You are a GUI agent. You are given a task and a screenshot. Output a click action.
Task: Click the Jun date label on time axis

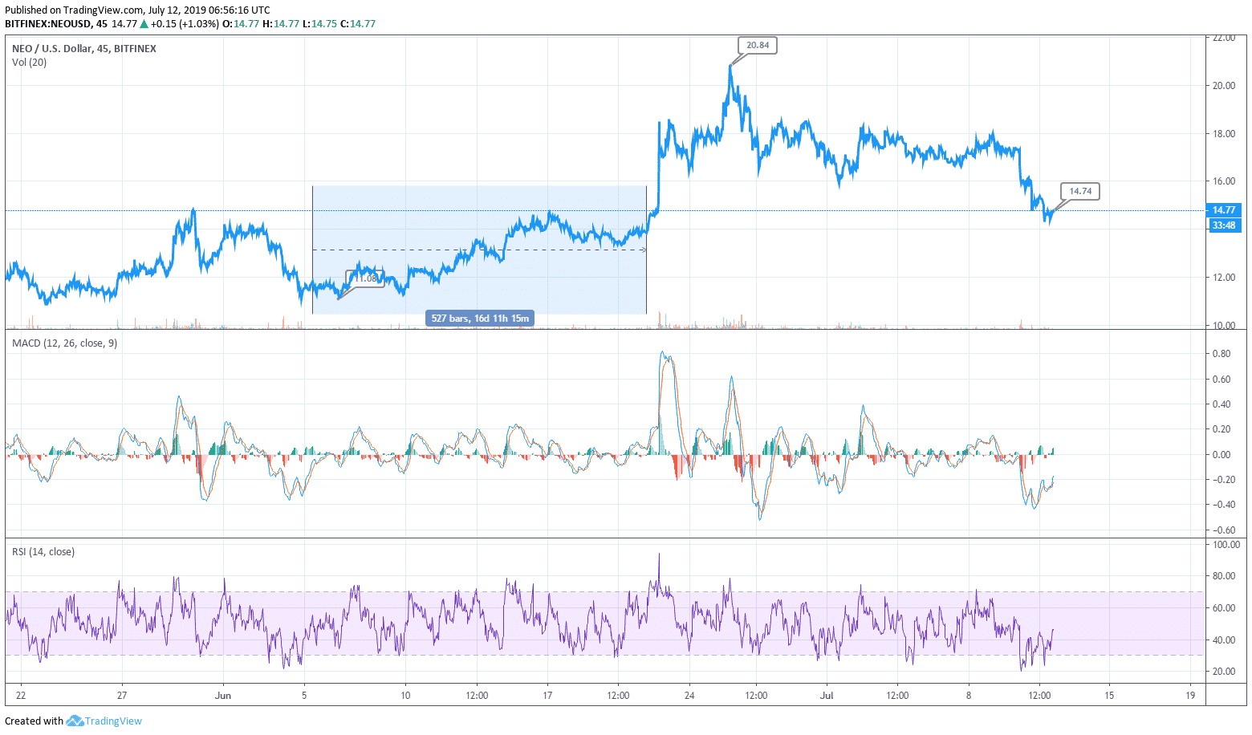(223, 696)
